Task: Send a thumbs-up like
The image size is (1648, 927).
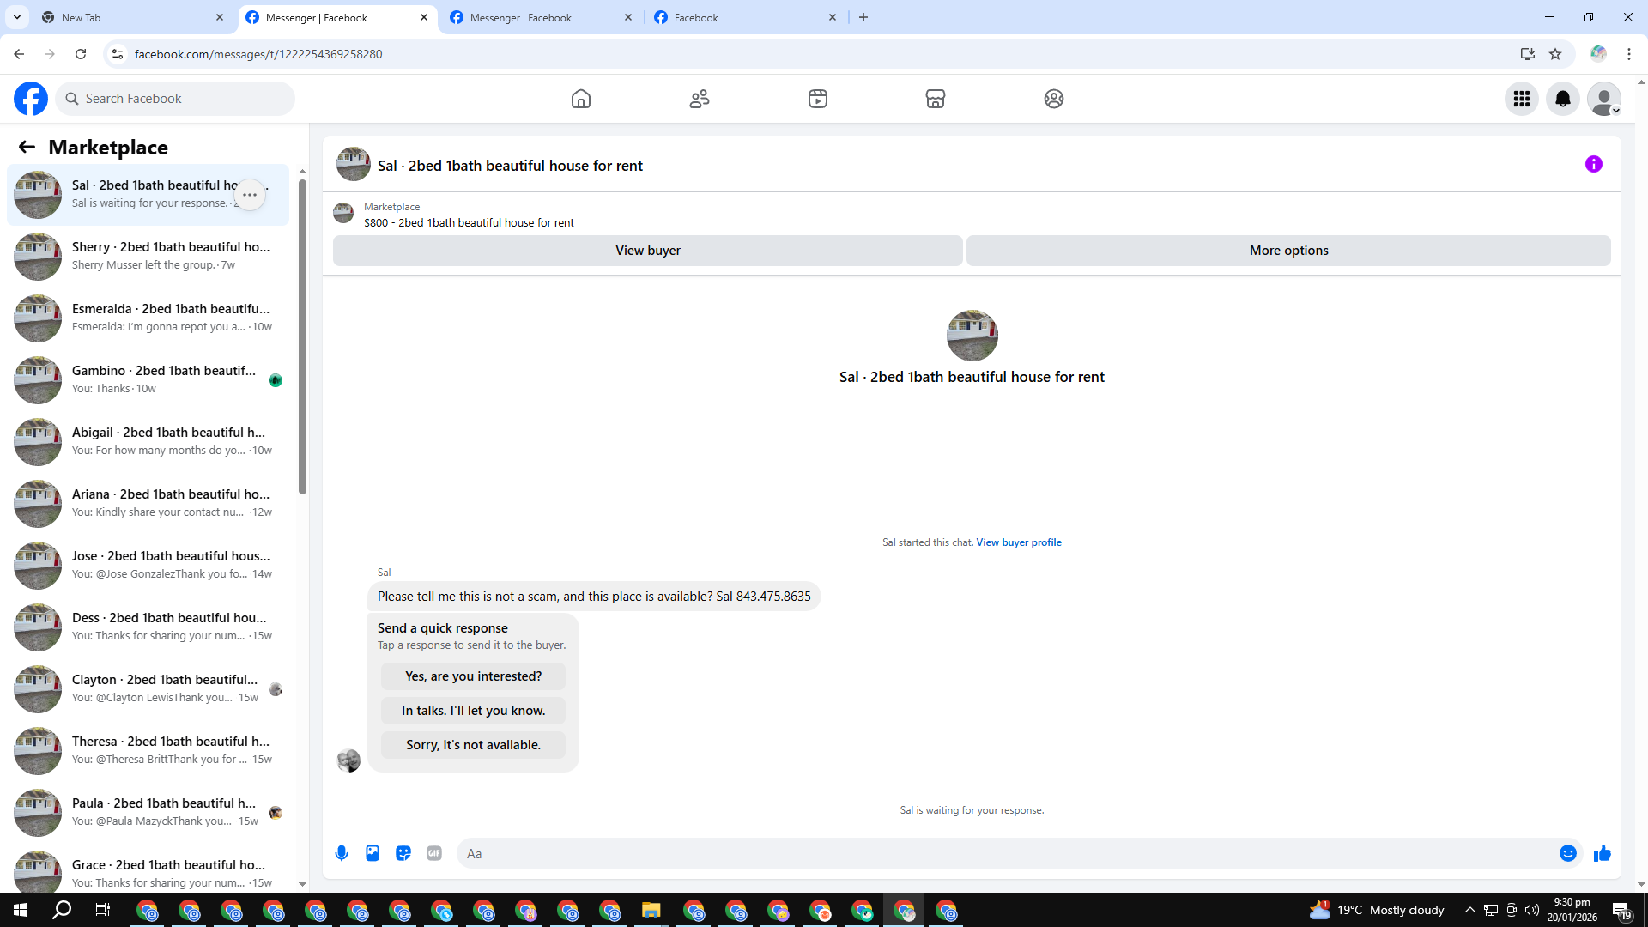Action: click(1603, 853)
